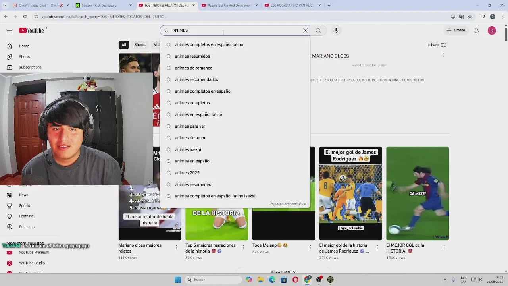This screenshot has width=508, height=286.
Task: Switch to LOS ROCKSTAR NO VAN AL CIE tab
Action: [293, 6]
